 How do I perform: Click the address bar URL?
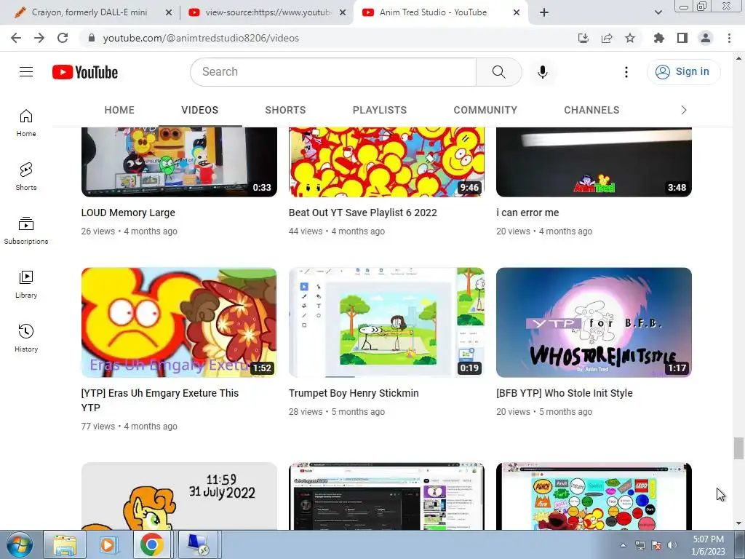pos(201,38)
